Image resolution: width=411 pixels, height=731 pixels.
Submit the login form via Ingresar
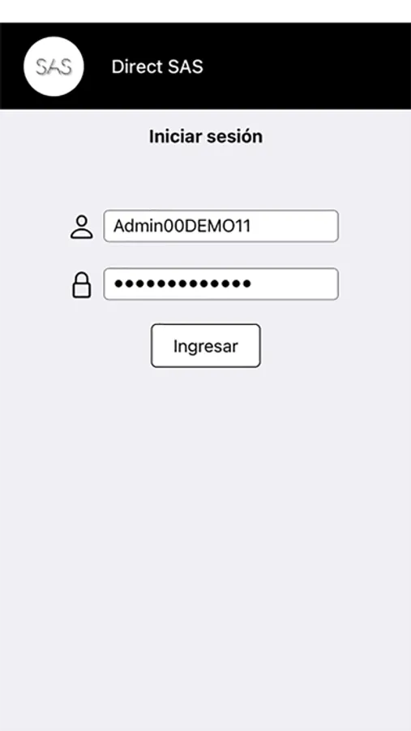coord(205,346)
